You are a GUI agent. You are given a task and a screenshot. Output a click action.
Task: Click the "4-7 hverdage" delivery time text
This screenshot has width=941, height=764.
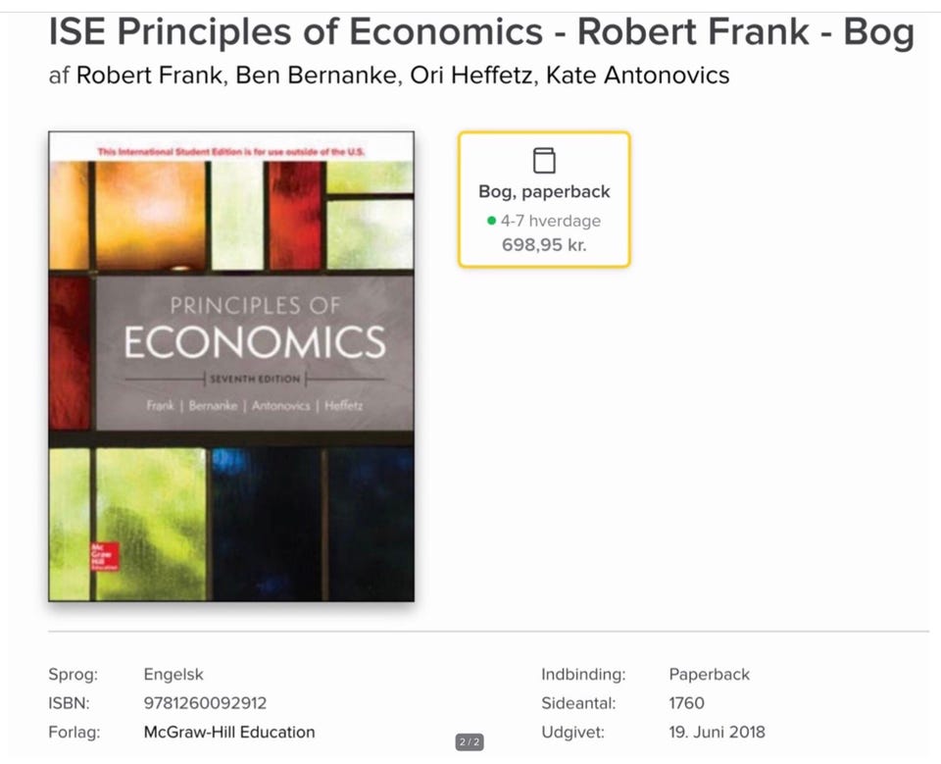551,221
